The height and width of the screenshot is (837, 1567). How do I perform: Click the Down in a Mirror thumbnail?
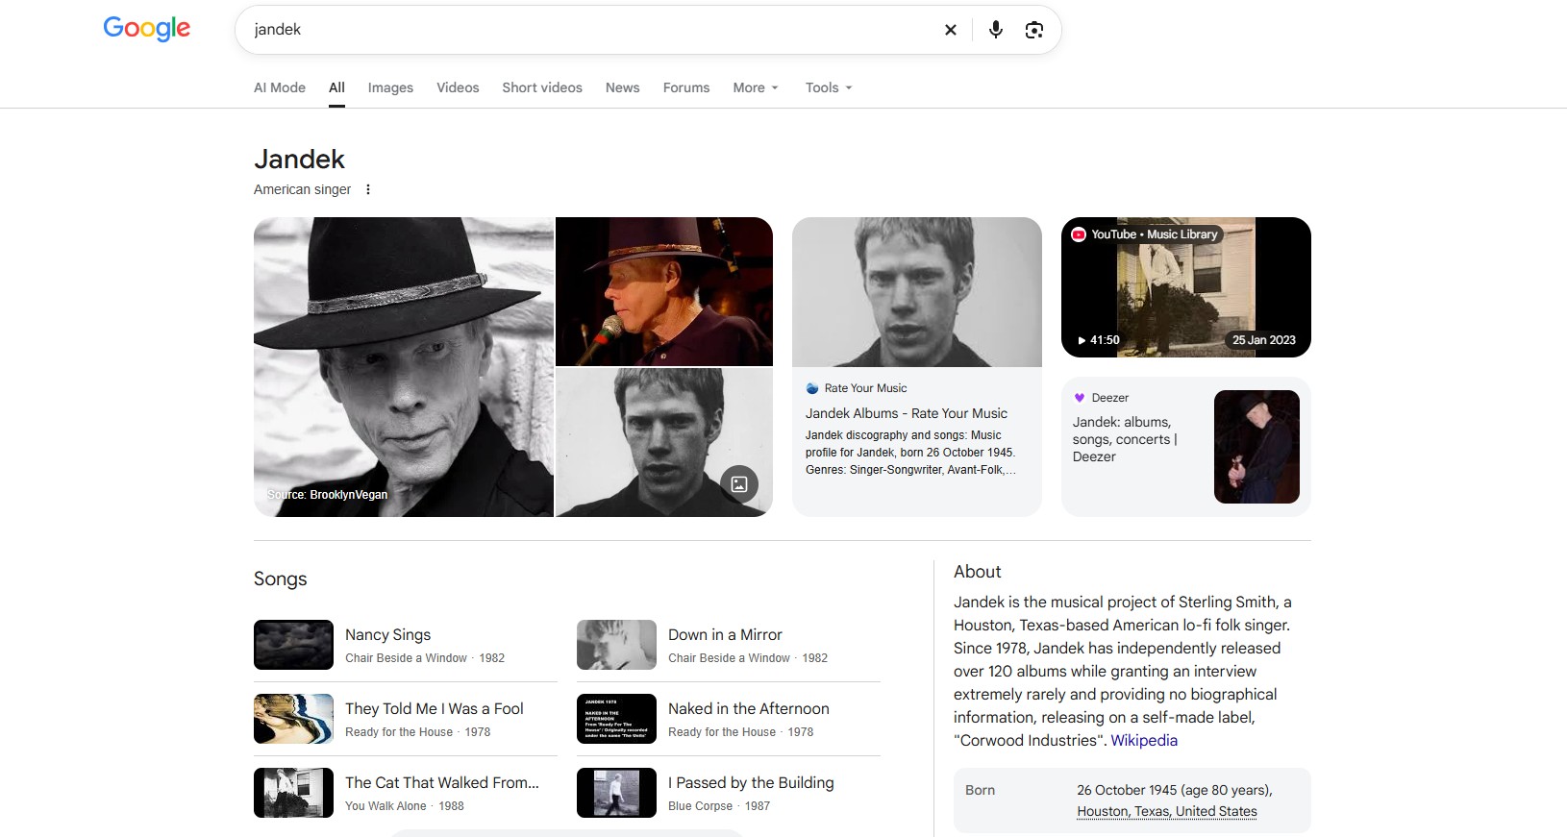pos(616,645)
